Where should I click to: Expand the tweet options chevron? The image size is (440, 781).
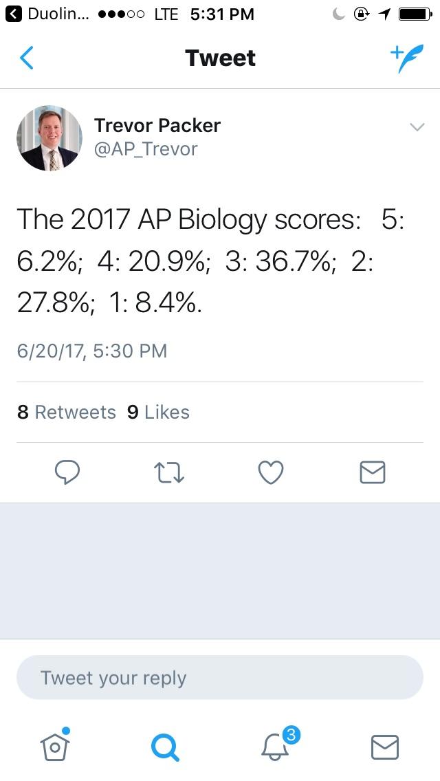point(417,126)
